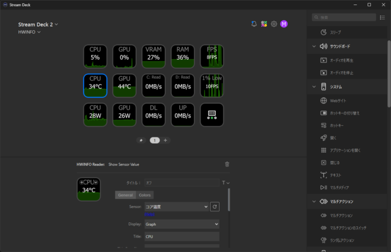Select the CPU 34°C temperature key
The width and height of the screenshot is (391, 252).
pos(96,85)
